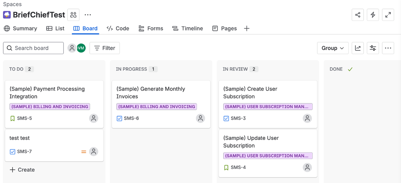Go to the Forms tab

(151, 29)
